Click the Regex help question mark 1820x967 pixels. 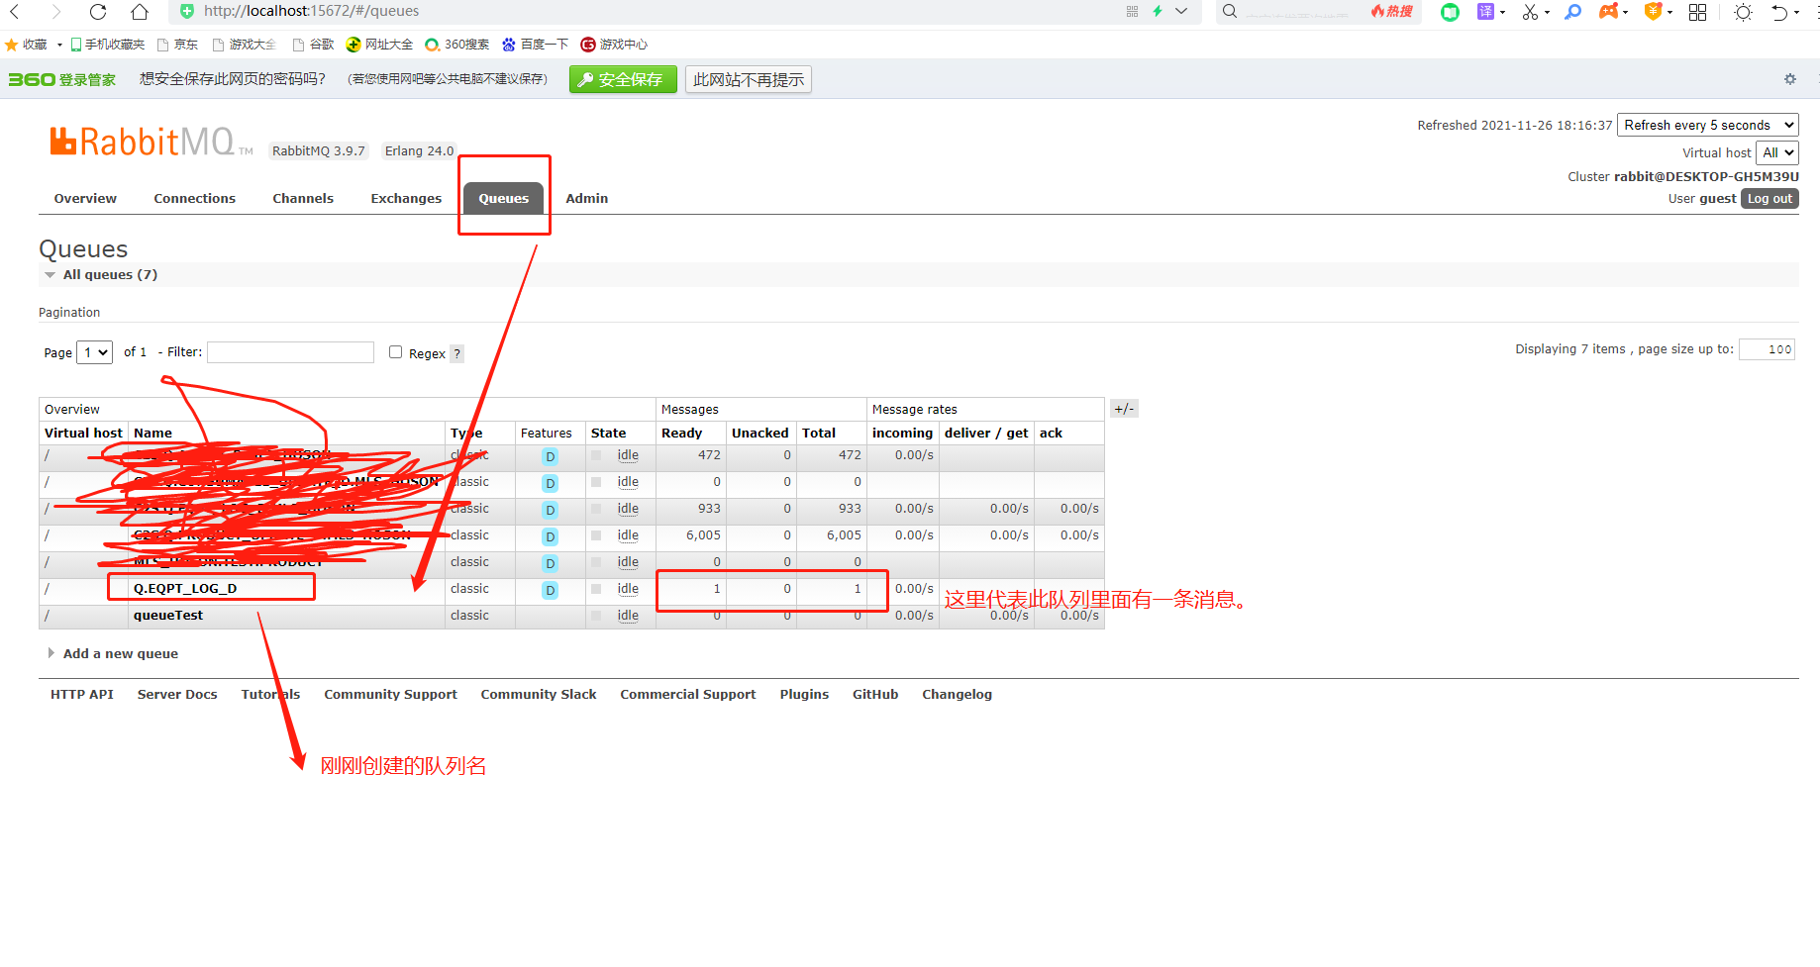pyautogui.click(x=456, y=353)
